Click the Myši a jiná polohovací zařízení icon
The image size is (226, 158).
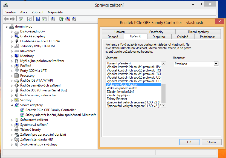point(17,61)
